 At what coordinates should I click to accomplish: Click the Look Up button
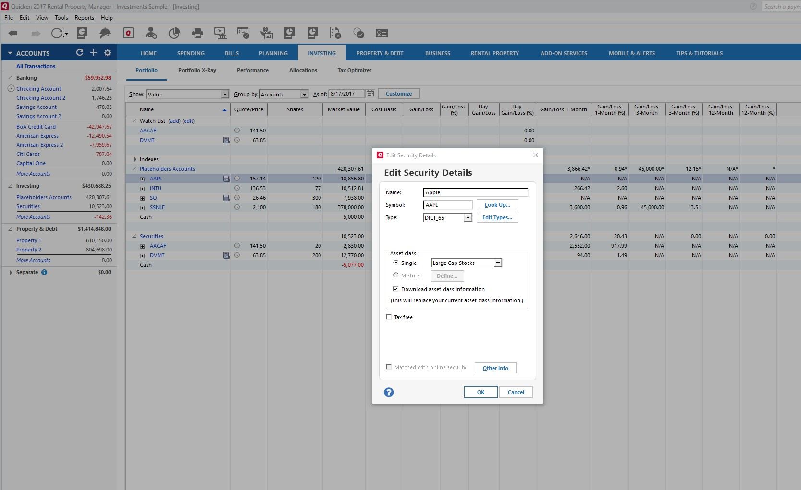pyautogui.click(x=497, y=205)
